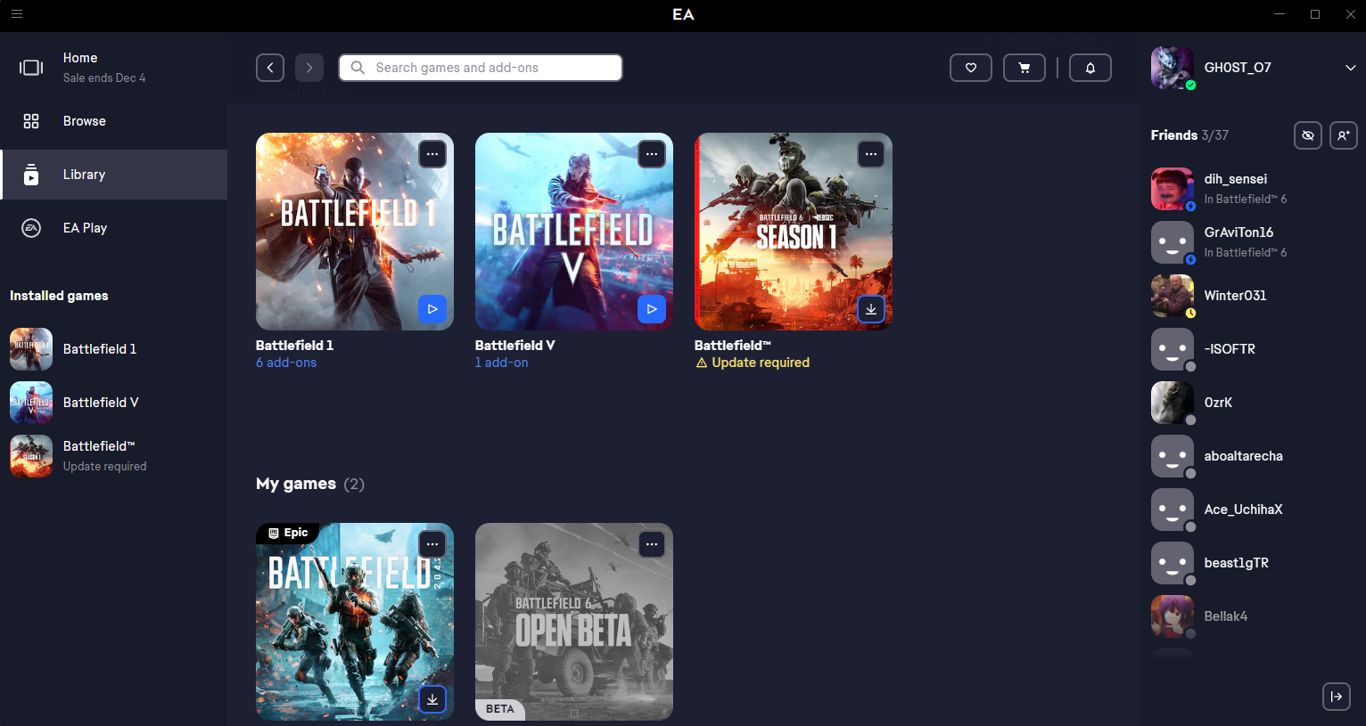This screenshot has height=726, width=1366.
Task: Open the Battlefield 2042 Epic cover art
Action: click(x=355, y=622)
